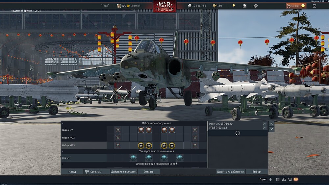The width and height of the screenshot is (329, 185).
Task: Click third rocket pod icon in Набор №23
Action: [164, 145]
